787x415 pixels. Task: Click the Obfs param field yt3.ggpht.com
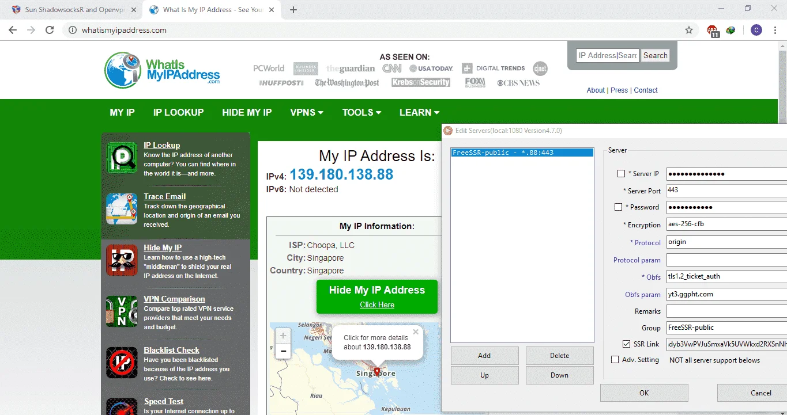(726, 294)
